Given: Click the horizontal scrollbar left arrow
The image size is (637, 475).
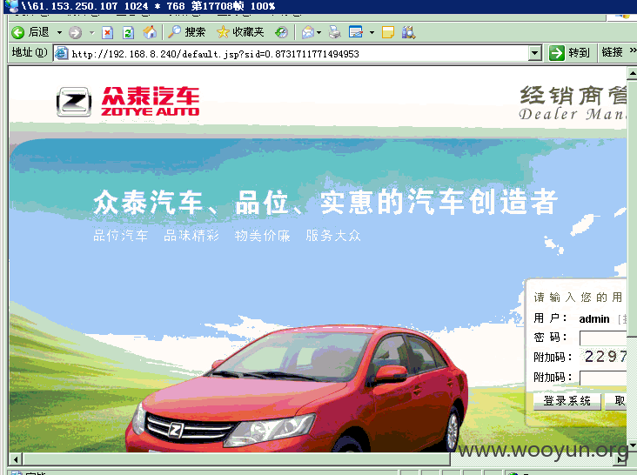Looking at the screenshot, I should pyautogui.click(x=16, y=459).
